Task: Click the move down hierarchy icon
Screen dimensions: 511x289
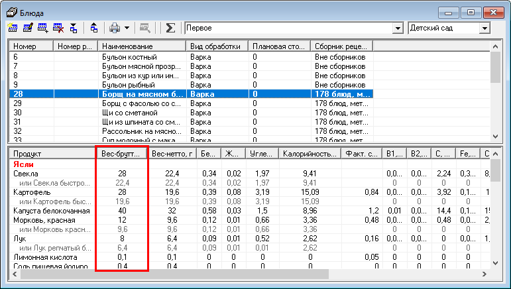Action: tap(73, 29)
